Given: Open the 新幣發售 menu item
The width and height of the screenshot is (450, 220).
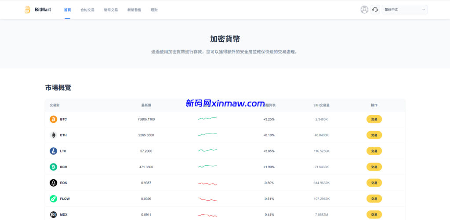Looking at the screenshot, I should pos(134,10).
